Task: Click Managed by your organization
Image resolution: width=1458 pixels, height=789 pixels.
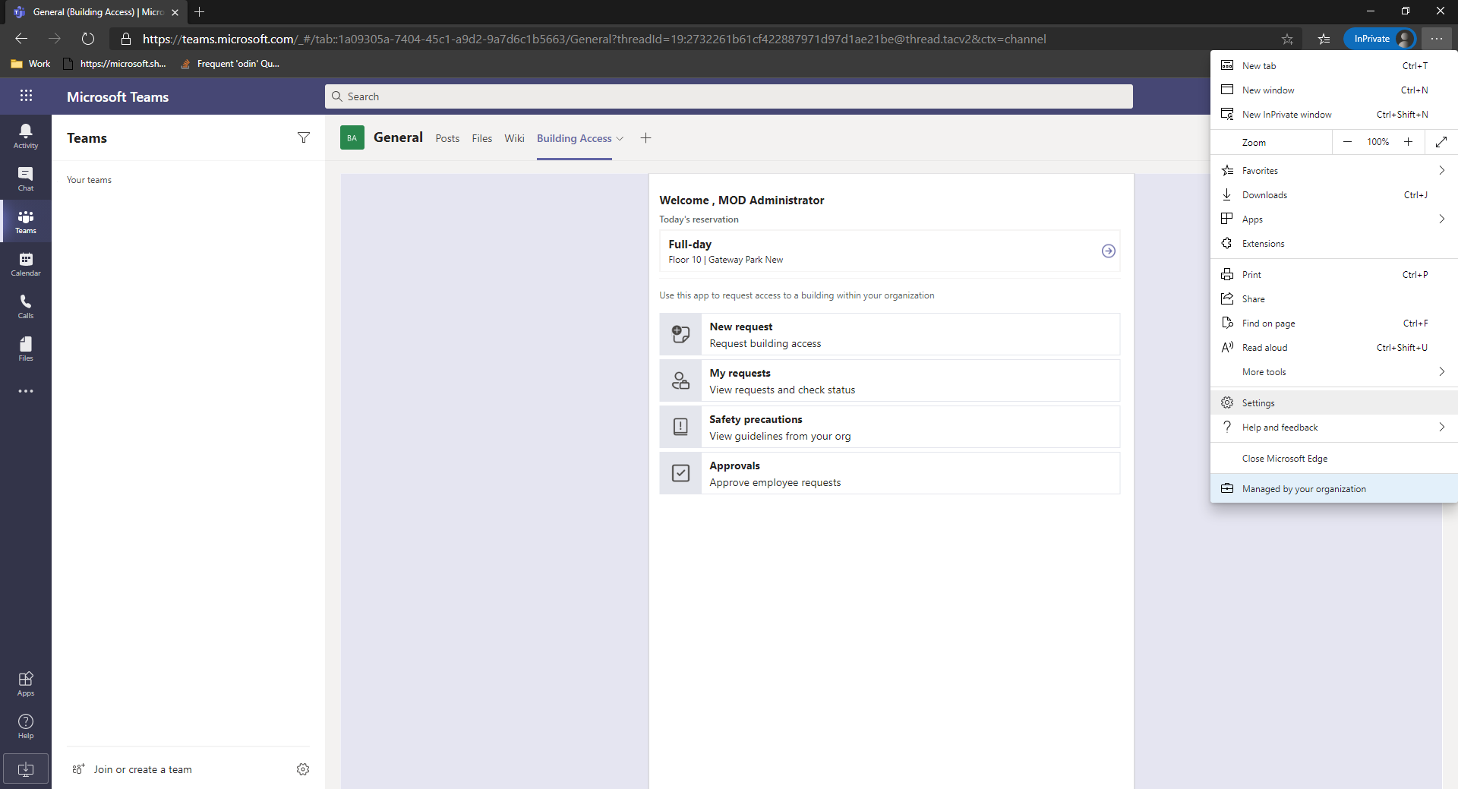Action: (1333, 489)
